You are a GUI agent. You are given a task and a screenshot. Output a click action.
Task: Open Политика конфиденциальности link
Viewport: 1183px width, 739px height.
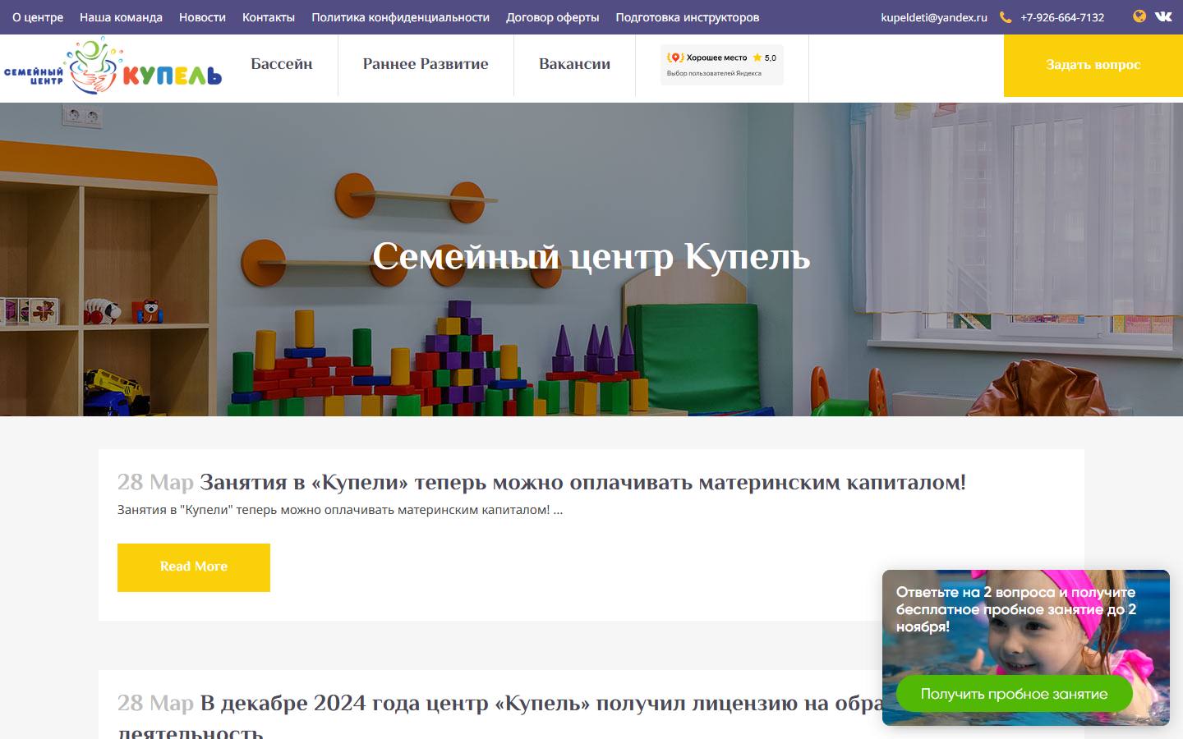click(400, 17)
